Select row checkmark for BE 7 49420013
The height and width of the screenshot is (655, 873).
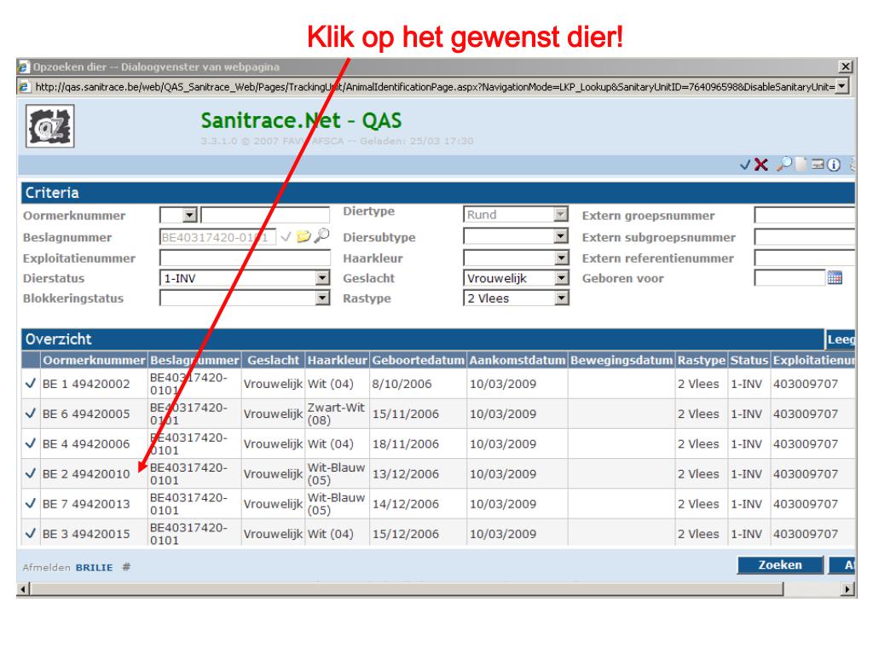pyautogui.click(x=31, y=503)
